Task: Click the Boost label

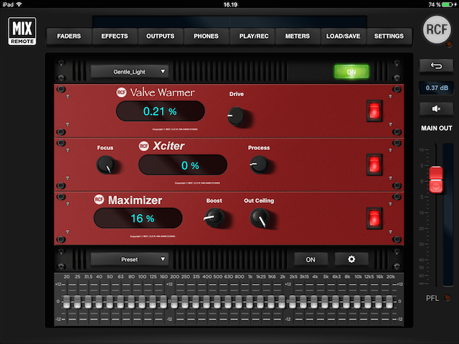Action: pyautogui.click(x=214, y=201)
